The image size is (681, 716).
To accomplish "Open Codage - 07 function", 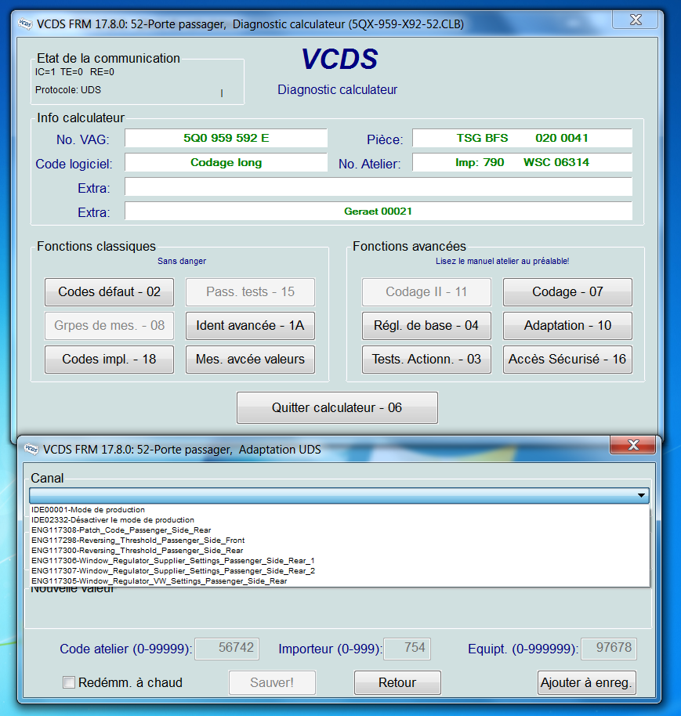I will click(567, 292).
